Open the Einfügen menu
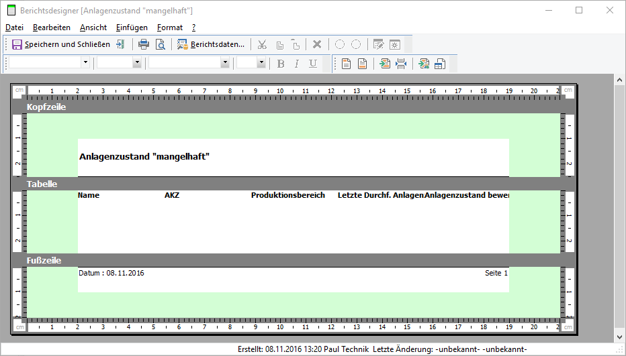Image resolution: width=626 pixels, height=356 pixels. tap(132, 27)
